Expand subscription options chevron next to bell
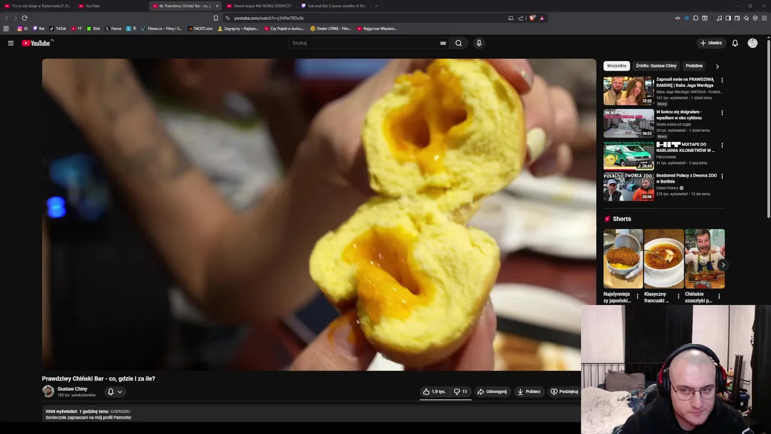 (120, 392)
